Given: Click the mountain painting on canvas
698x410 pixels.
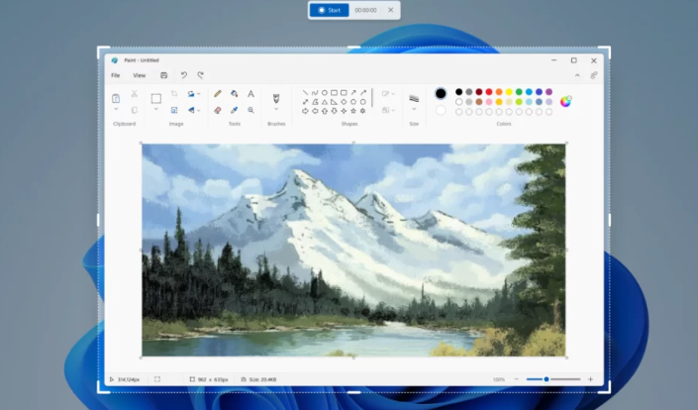Looking at the screenshot, I should [353, 250].
